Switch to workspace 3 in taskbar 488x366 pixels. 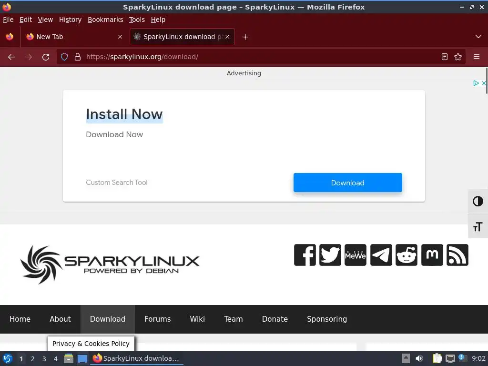44,359
